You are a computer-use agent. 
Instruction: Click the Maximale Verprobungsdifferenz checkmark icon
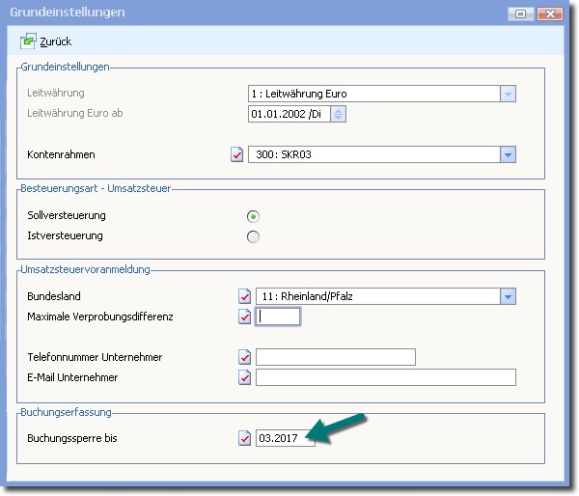point(245,317)
